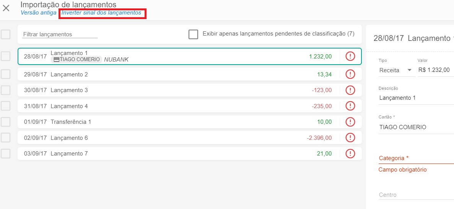Enable 'Exibir apenas lançamentos pendentes' checkbox

[193, 34]
